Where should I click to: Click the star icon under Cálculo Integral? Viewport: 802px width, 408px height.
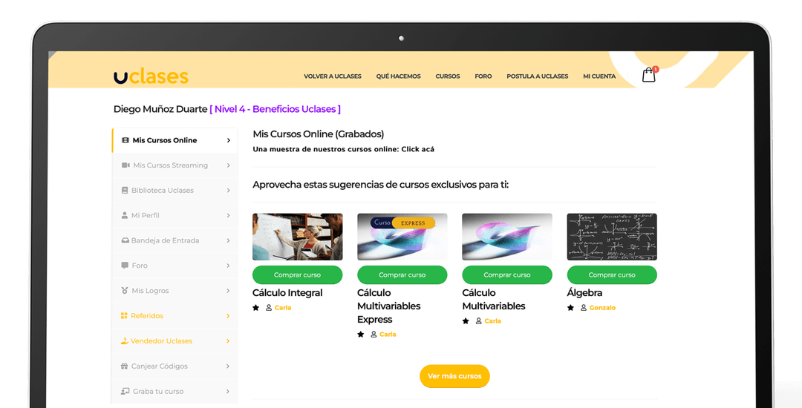click(255, 308)
